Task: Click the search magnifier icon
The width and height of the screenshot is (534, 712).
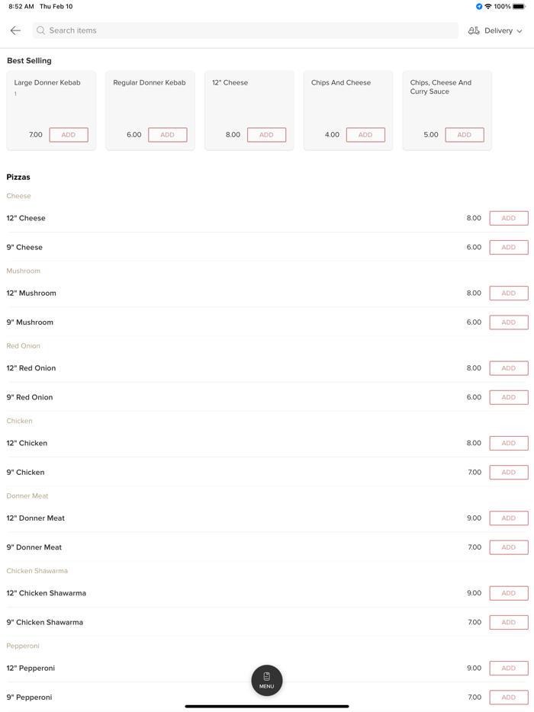Action: pyautogui.click(x=41, y=30)
